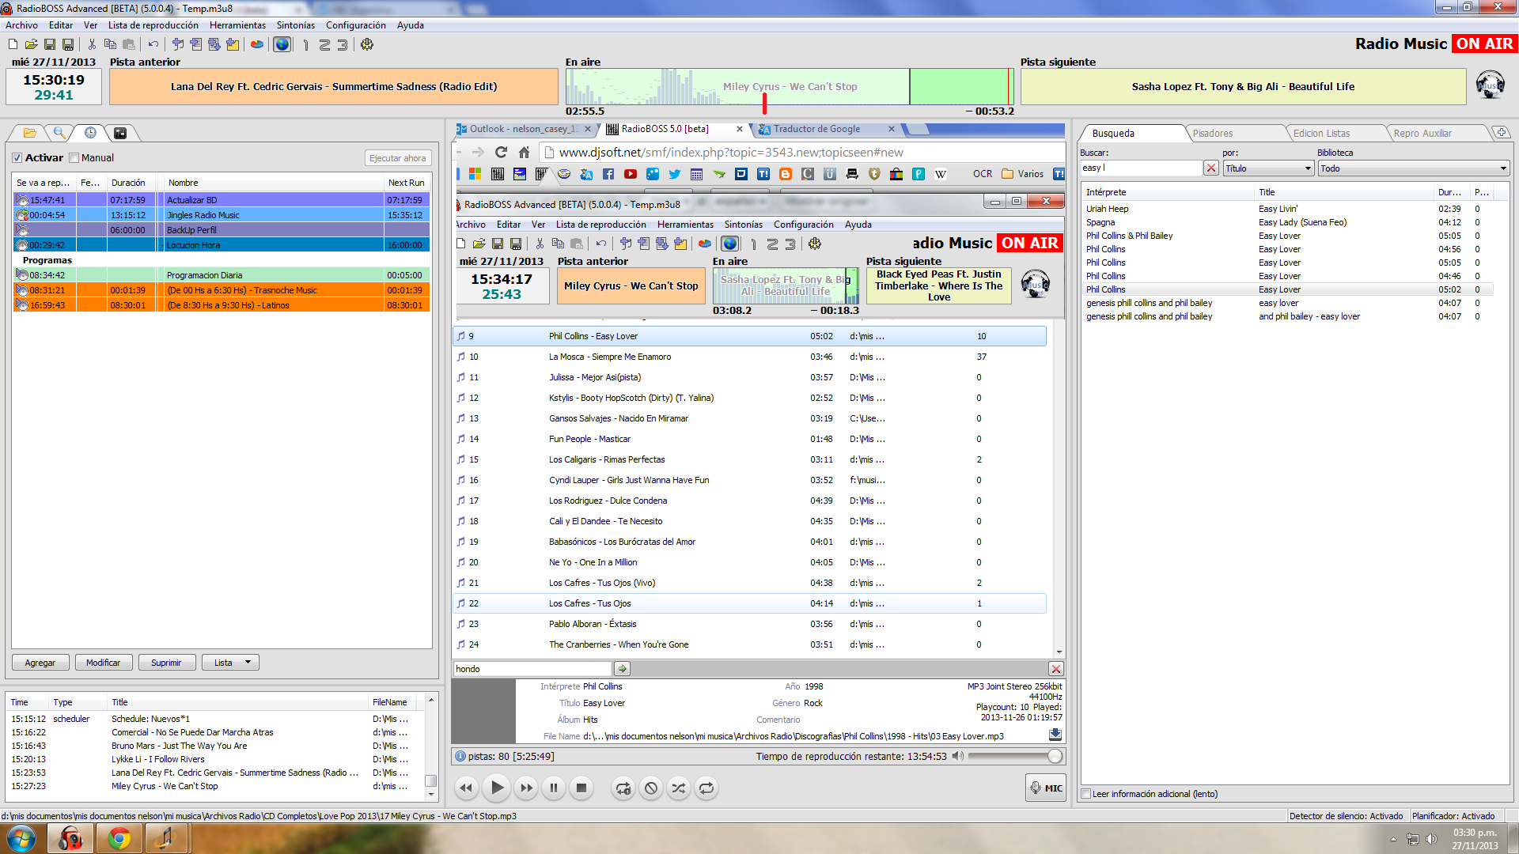The width and height of the screenshot is (1519, 854).
Task: Add a track with the first plus icon
Action: (x=178, y=45)
